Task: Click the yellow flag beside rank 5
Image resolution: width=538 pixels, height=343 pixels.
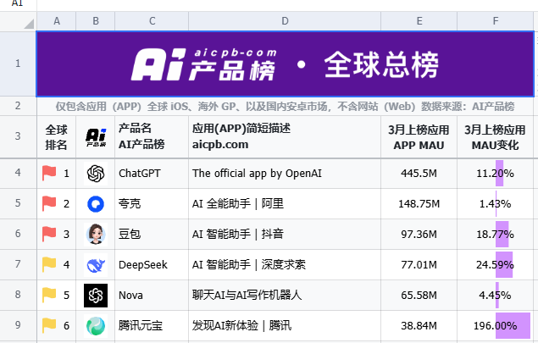Action: click(x=49, y=295)
